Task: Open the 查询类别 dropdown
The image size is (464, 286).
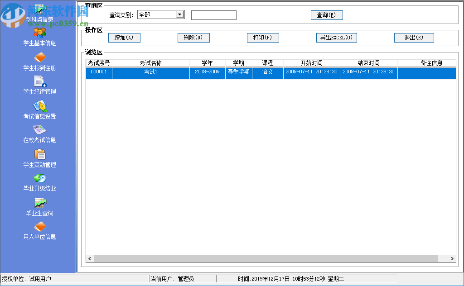Action: pyautogui.click(x=180, y=14)
